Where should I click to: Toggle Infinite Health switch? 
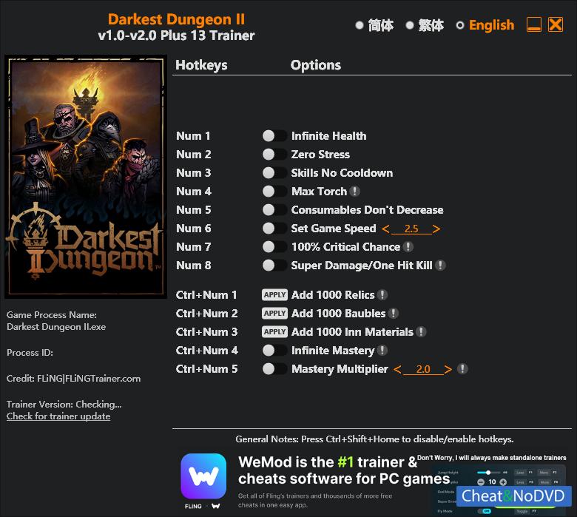274,136
